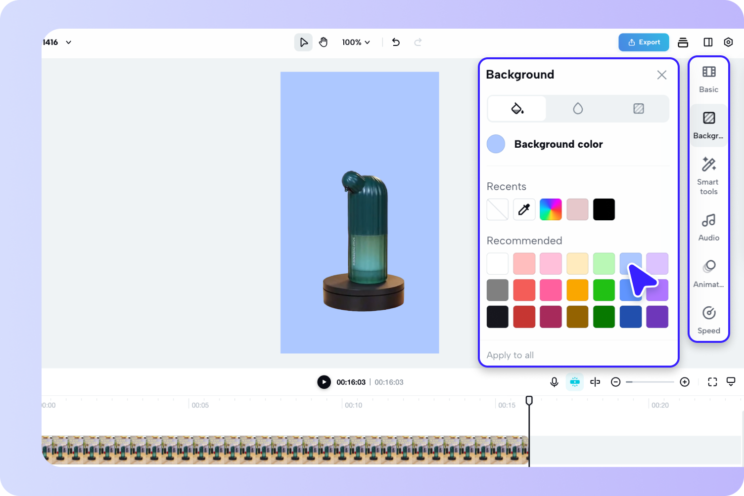Click the undo arrow
This screenshot has height=496, width=744.
[x=396, y=42]
